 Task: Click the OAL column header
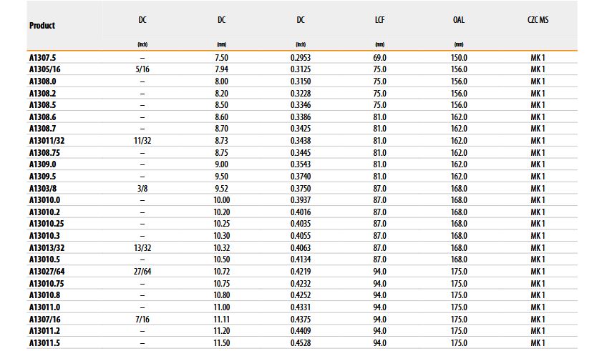[x=459, y=20]
